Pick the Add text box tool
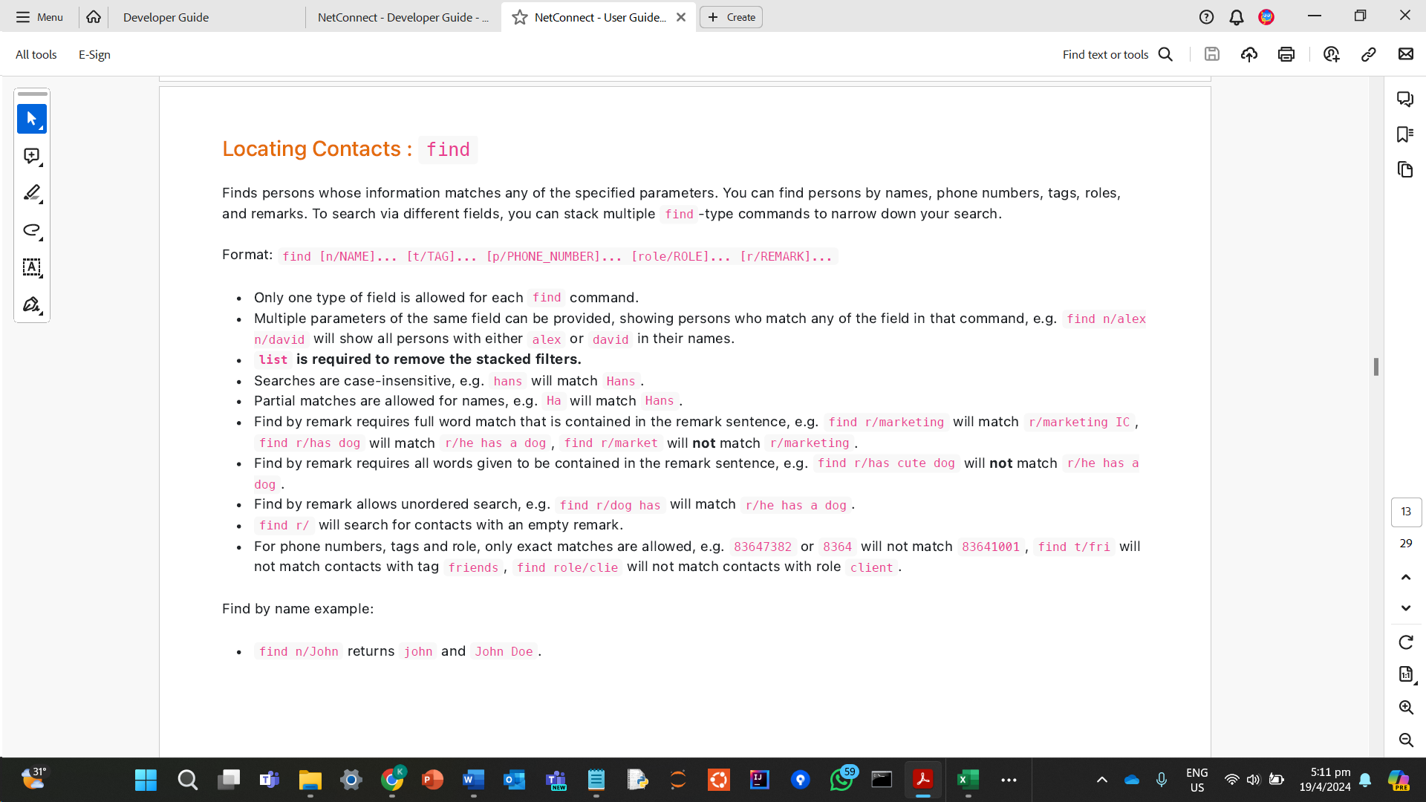Screen dimensions: 1426x802 pyautogui.click(x=31, y=267)
